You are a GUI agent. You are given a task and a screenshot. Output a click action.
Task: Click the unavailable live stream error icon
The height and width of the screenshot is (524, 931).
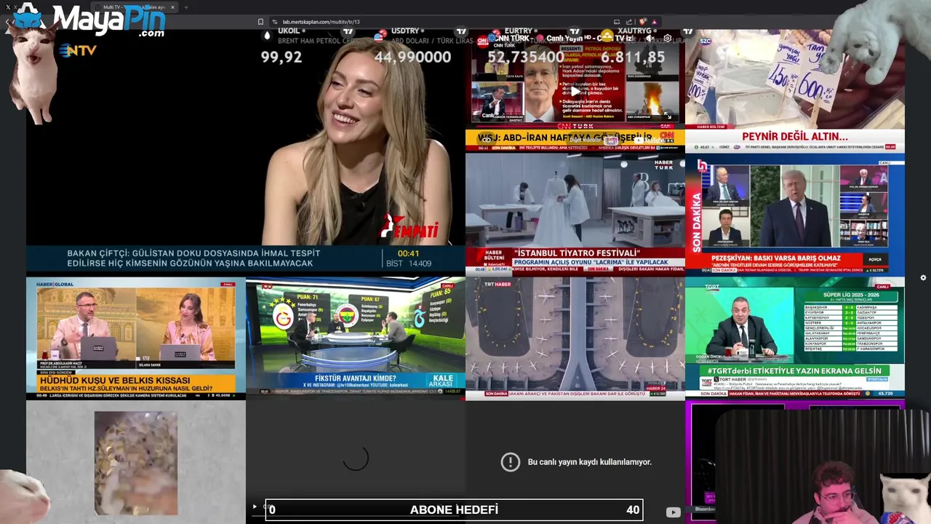click(x=510, y=461)
